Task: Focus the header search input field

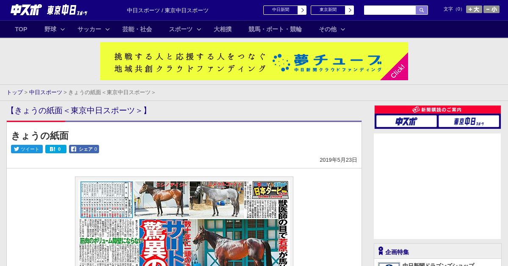Action: pos(390,10)
